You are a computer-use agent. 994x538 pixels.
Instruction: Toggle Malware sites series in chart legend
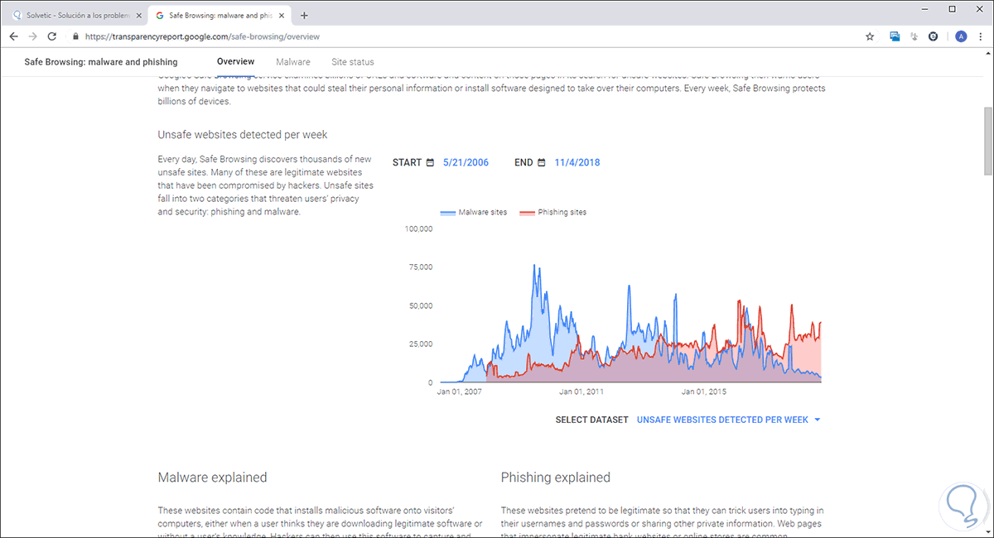[474, 213]
